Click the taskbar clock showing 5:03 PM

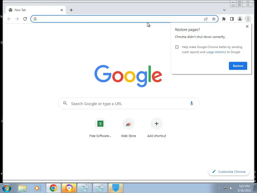244,188
